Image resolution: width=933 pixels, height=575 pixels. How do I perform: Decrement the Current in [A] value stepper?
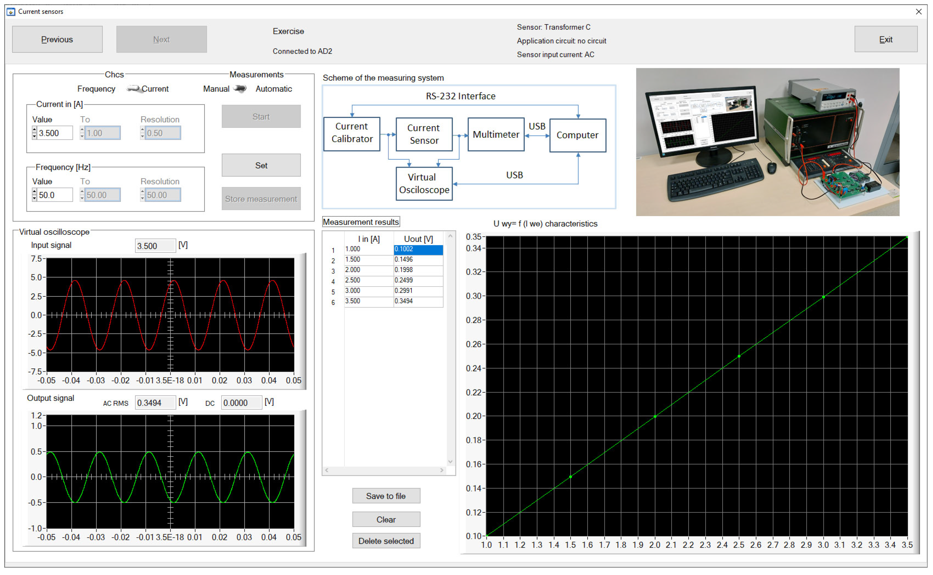pyautogui.click(x=34, y=137)
